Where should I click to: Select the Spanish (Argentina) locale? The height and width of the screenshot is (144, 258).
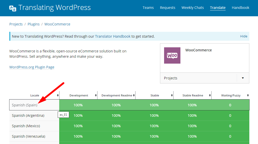tap(28, 116)
